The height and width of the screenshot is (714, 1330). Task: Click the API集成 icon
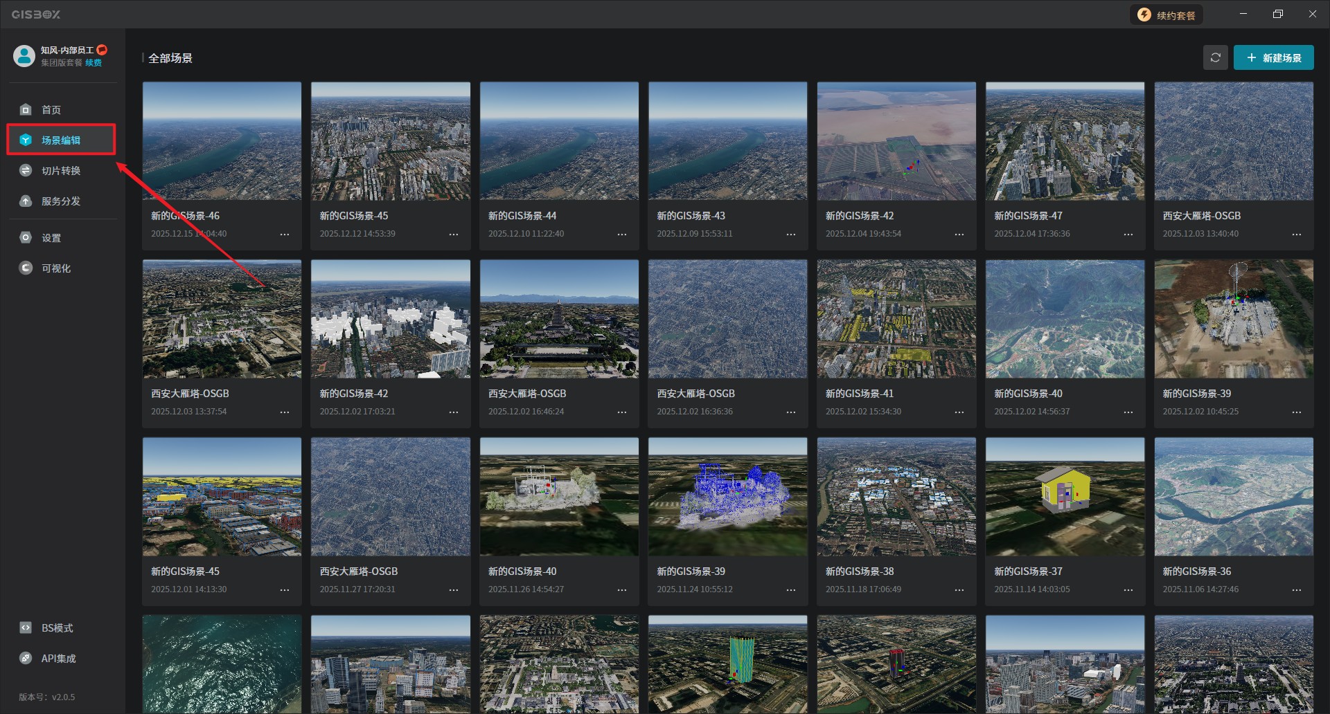coord(26,658)
